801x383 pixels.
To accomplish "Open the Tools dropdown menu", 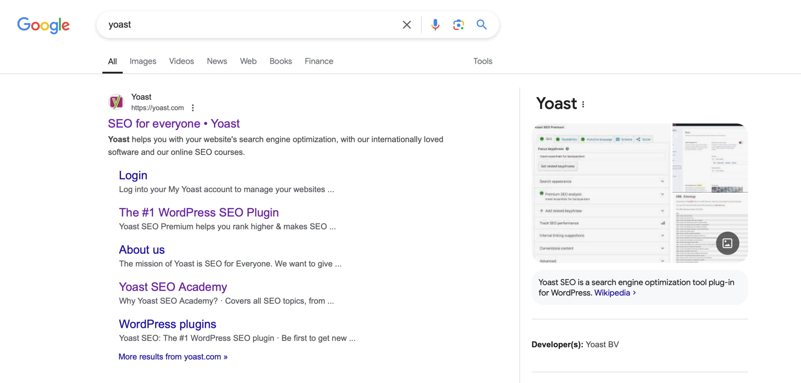I will (x=482, y=61).
